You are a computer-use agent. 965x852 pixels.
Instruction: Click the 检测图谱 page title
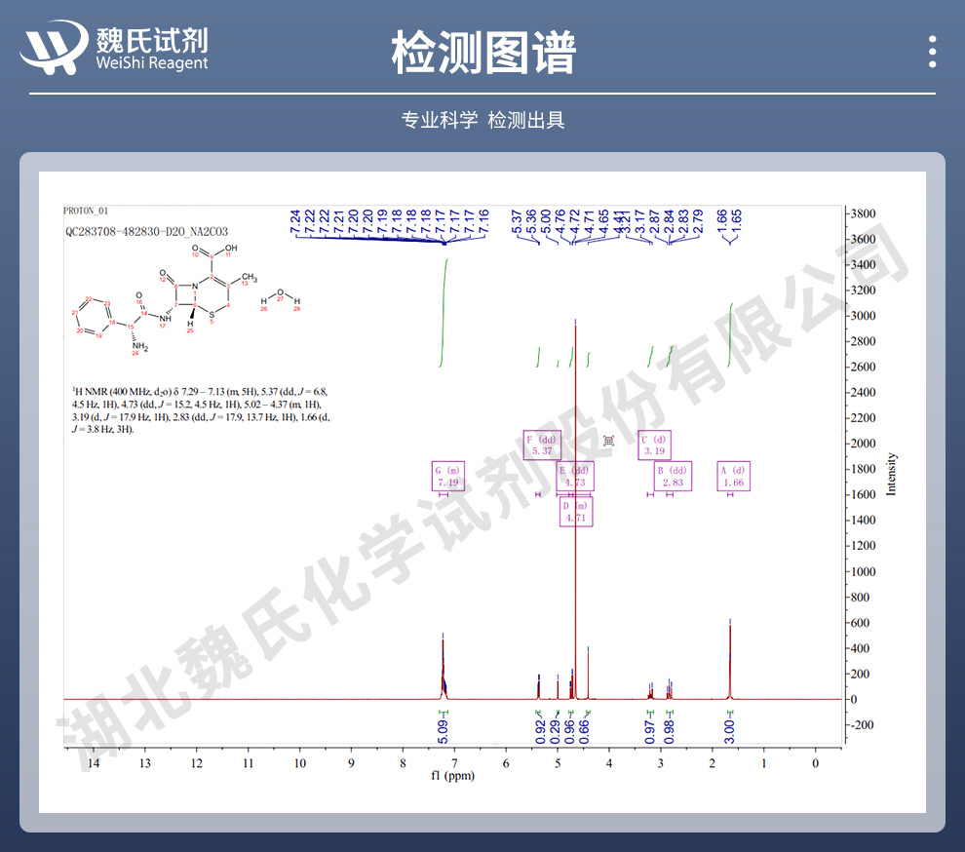click(x=482, y=52)
